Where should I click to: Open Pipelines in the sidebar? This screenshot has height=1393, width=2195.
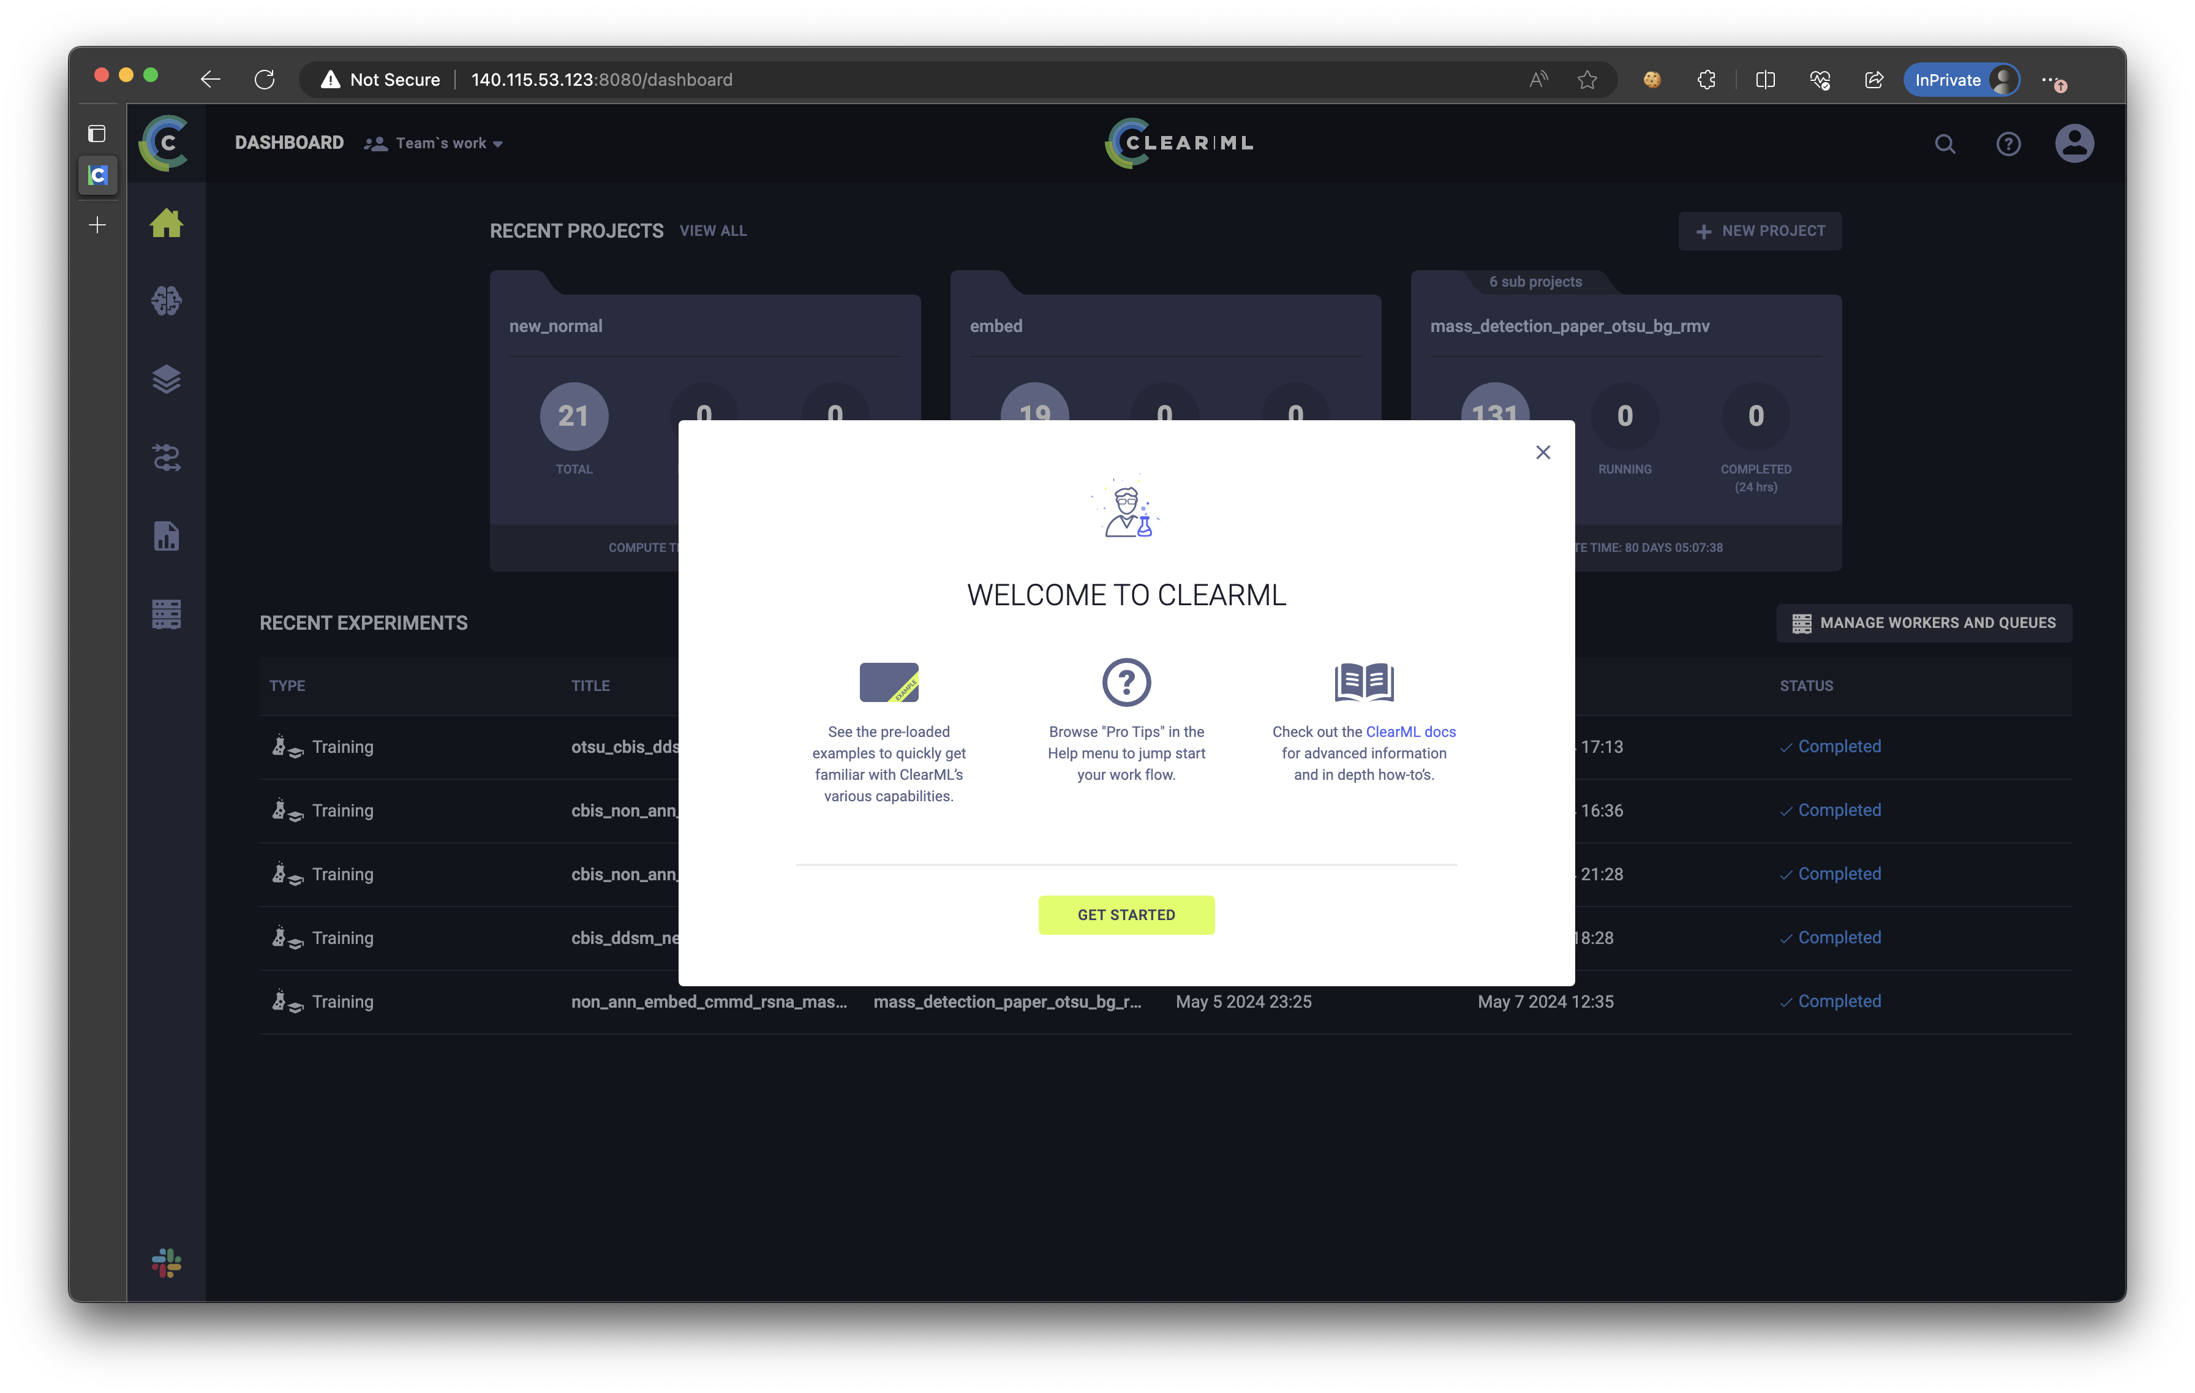(x=166, y=458)
